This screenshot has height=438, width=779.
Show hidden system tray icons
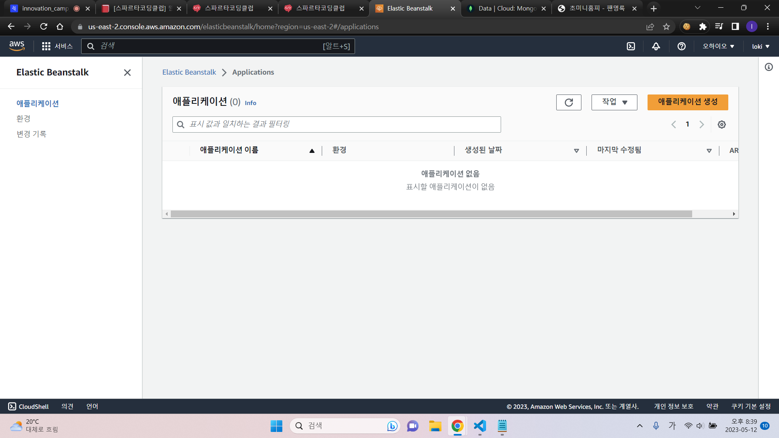coord(640,426)
